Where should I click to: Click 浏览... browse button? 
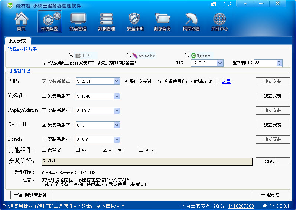pyautogui.click(x=273, y=161)
